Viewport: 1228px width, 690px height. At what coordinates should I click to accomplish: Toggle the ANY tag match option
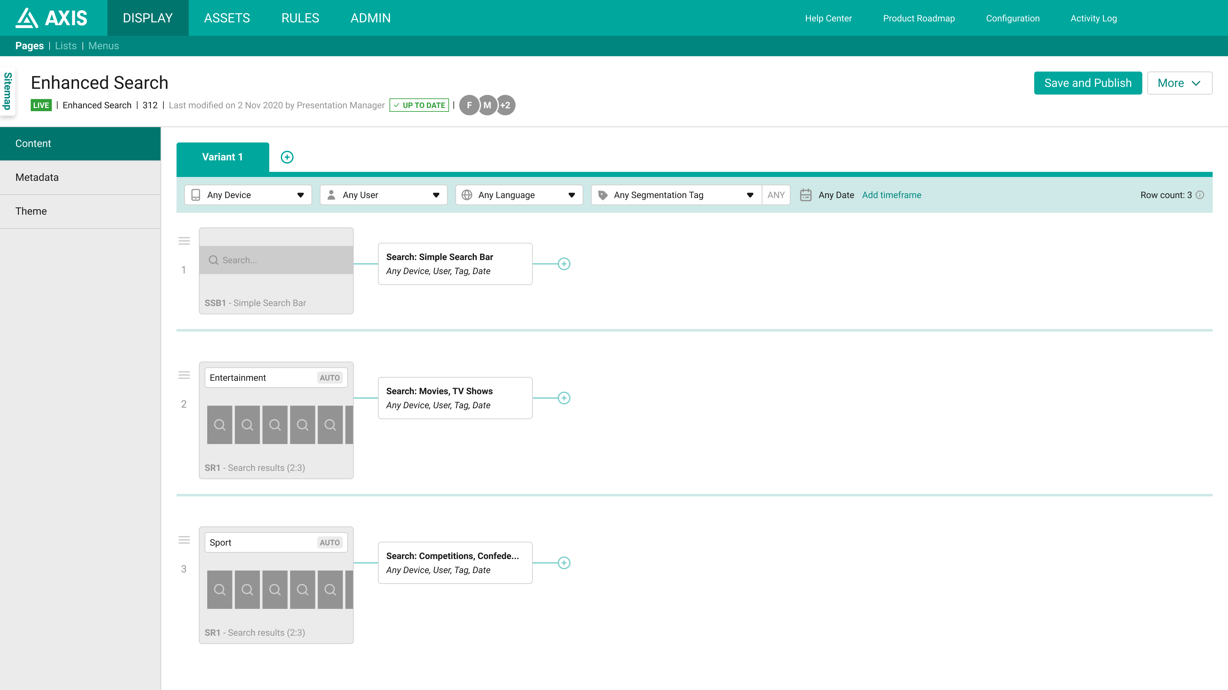click(x=776, y=195)
